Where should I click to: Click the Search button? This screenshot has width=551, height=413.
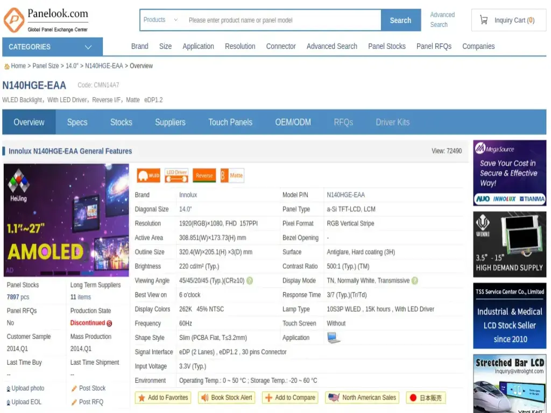click(400, 20)
